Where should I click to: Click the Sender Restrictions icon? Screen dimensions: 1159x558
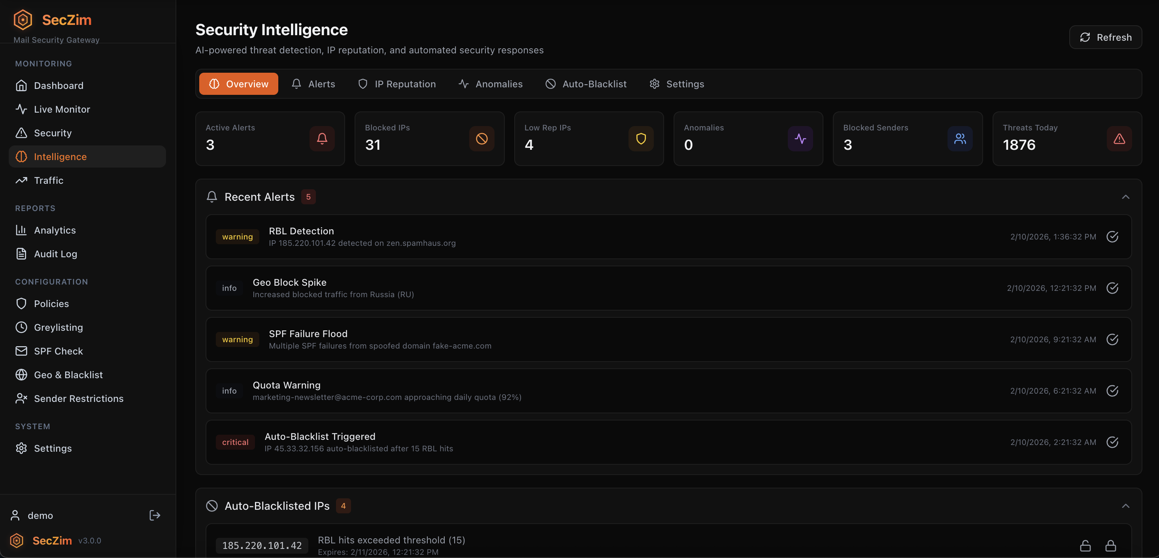pyautogui.click(x=21, y=398)
